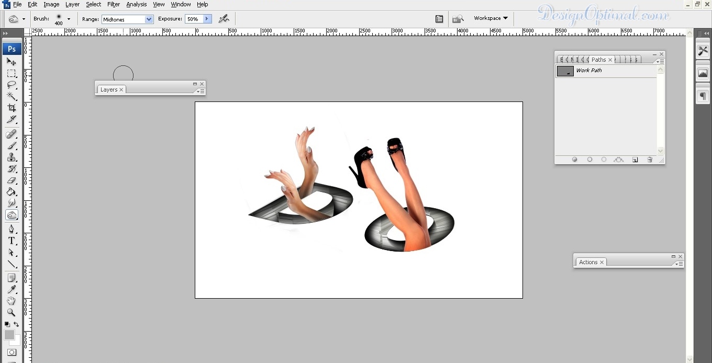Select the Notes tool
This screenshot has height=363, width=712.
coord(12,278)
